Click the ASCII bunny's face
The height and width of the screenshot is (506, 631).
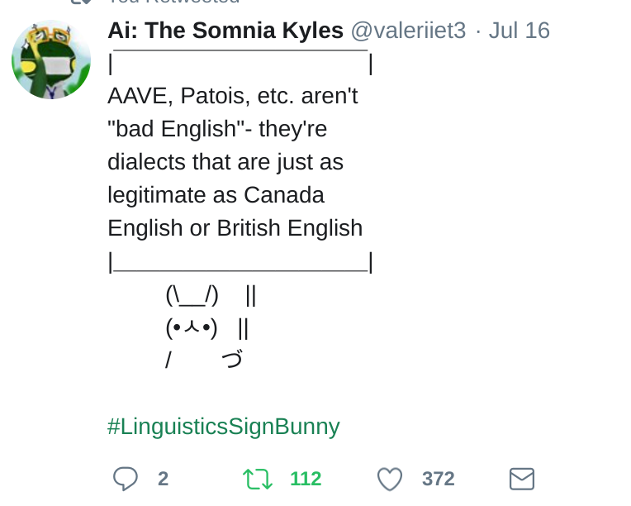[192, 328]
